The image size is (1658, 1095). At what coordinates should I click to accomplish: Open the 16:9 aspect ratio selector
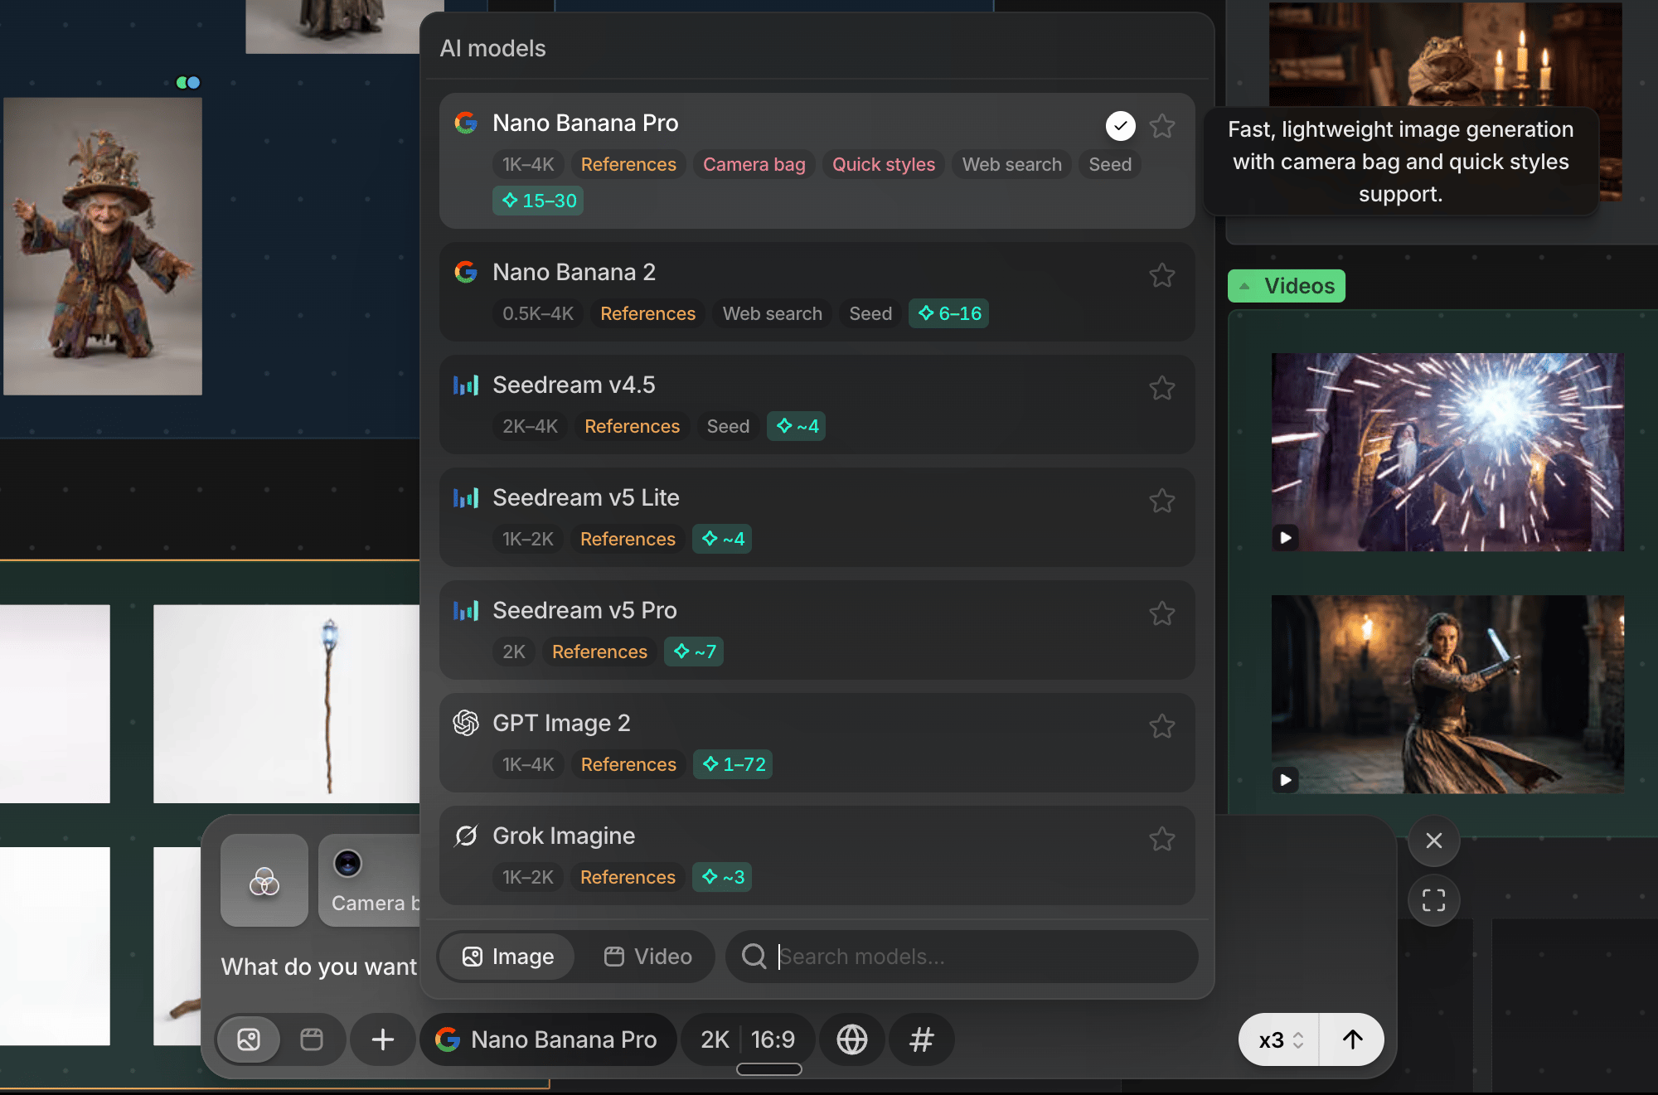click(773, 1039)
